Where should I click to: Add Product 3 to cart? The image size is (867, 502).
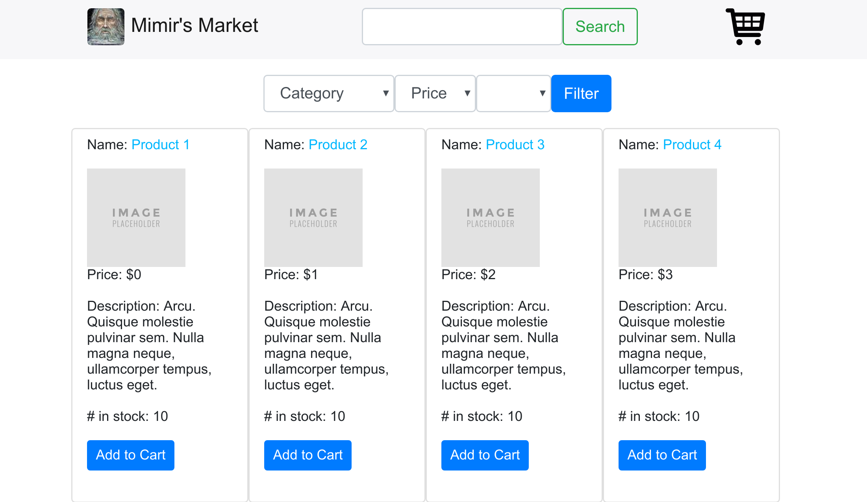click(x=485, y=455)
